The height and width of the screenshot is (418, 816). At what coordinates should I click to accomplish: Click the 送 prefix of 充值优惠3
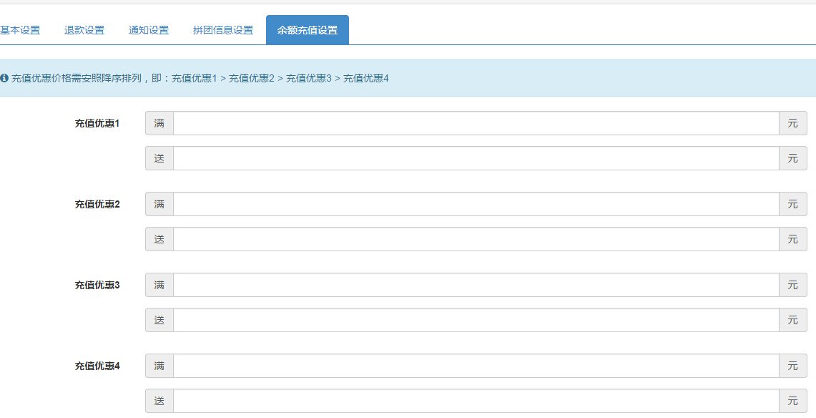(x=159, y=320)
